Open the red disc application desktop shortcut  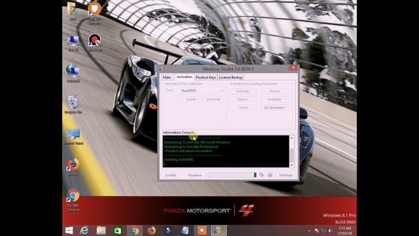(94, 42)
